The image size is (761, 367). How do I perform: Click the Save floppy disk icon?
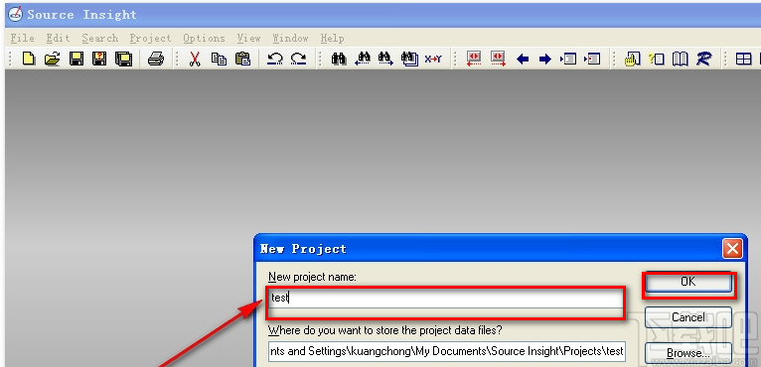point(76,60)
